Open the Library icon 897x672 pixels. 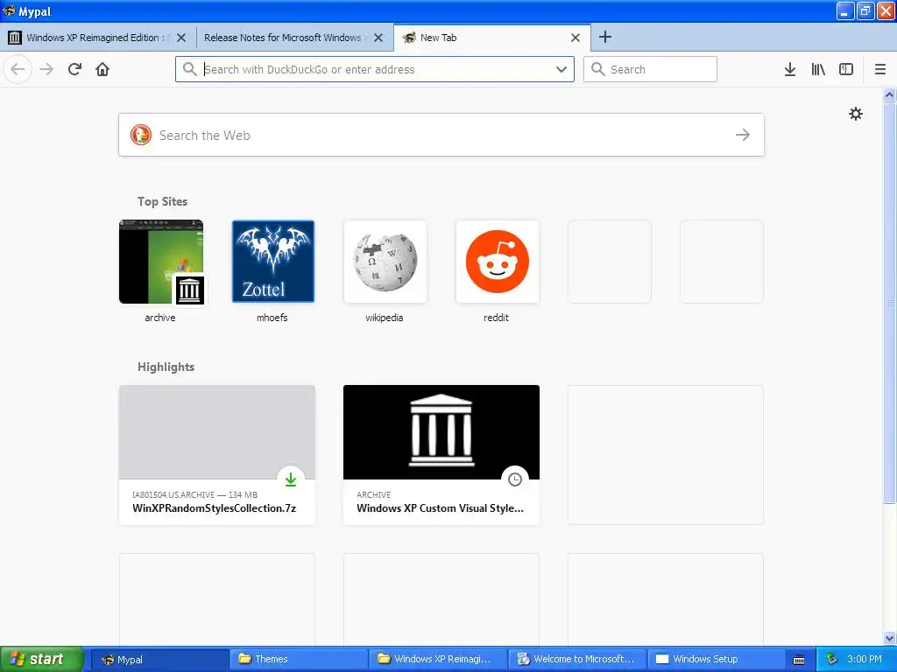[x=818, y=69]
